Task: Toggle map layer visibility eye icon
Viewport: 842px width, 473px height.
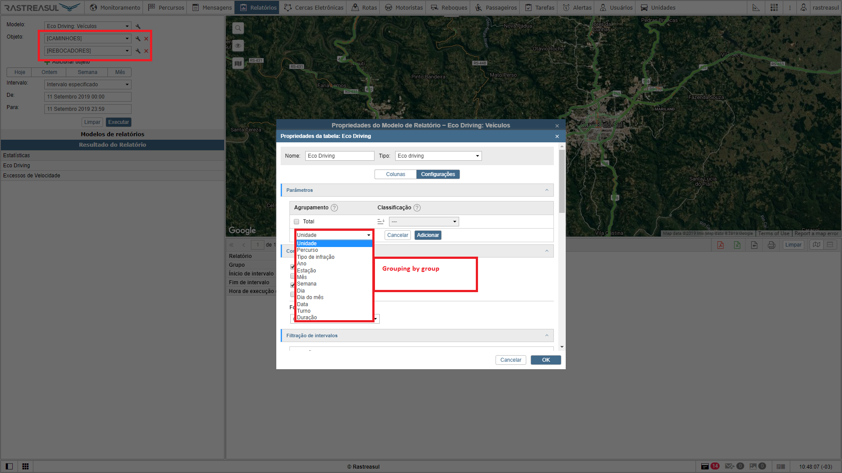Action: click(238, 46)
